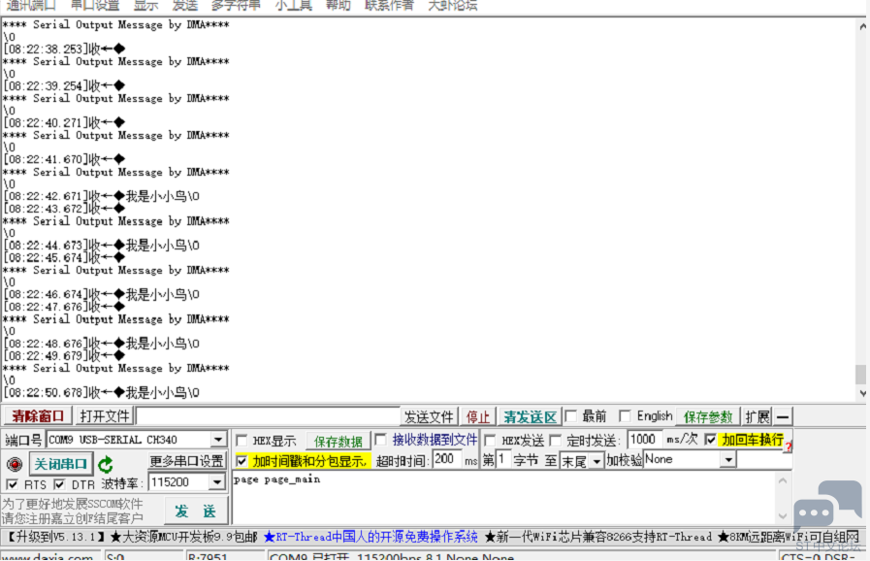The image size is (870, 561).
Task: Click the red serial port status indicator
Action: click(x=15, y=465)
